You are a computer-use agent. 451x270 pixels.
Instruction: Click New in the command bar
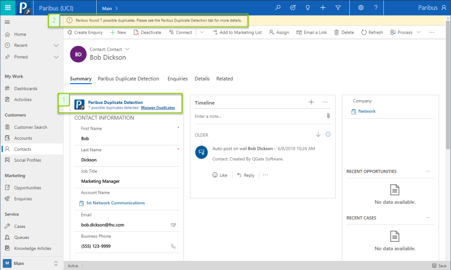(x=118, y=33)
